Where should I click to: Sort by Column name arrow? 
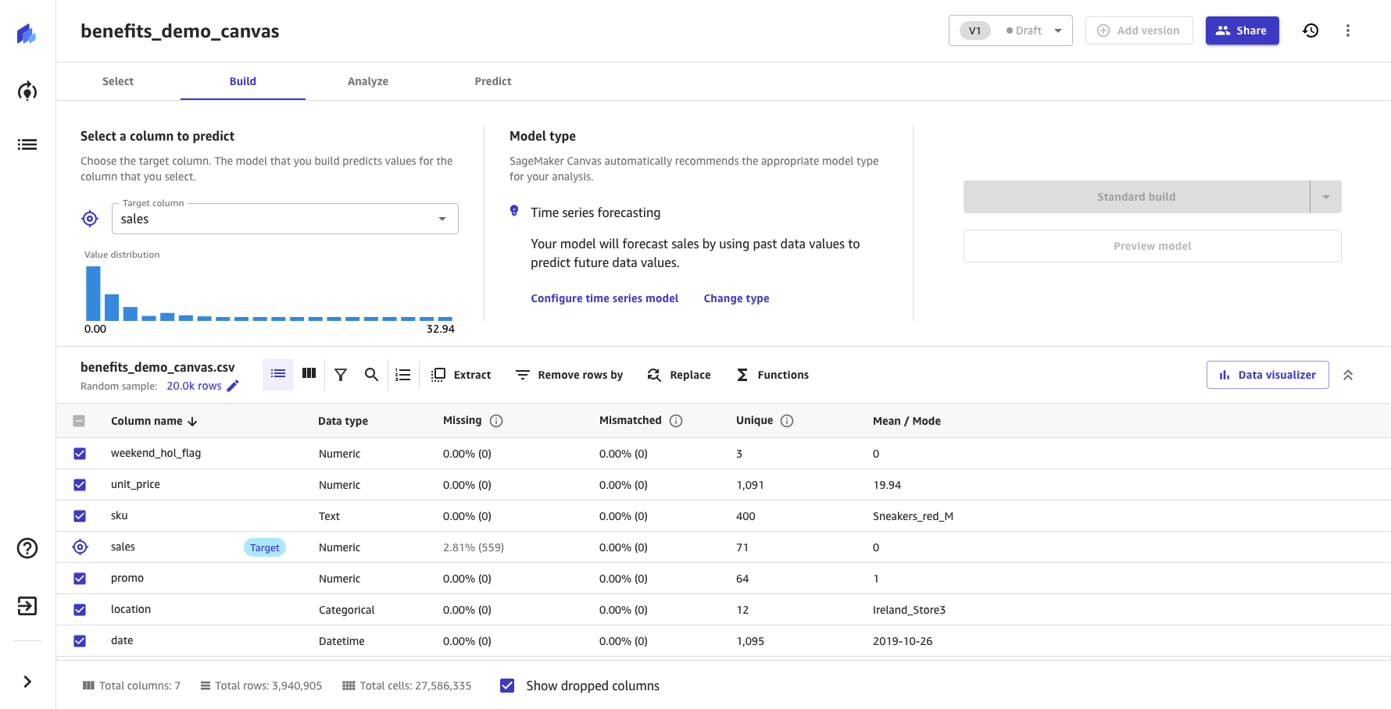pyautogui.click(x=193, y=422)
